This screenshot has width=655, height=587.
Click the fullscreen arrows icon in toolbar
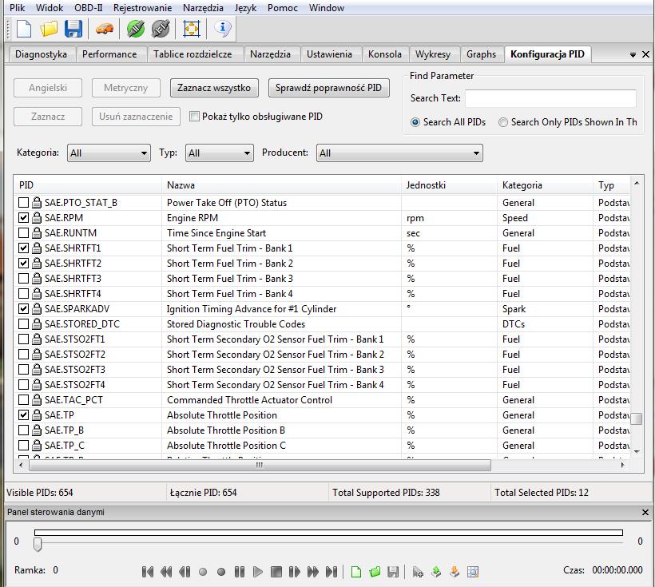click(x=192, y=30)
